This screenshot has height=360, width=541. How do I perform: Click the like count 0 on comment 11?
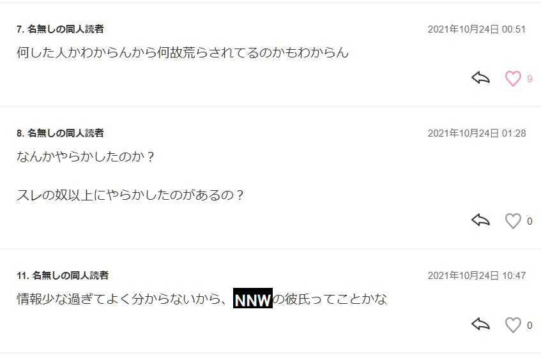click(530, 326)
